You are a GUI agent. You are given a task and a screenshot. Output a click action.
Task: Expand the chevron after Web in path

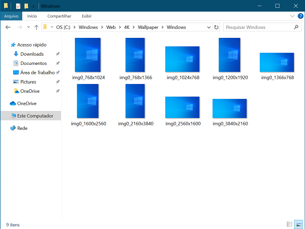tap(120, 27)
